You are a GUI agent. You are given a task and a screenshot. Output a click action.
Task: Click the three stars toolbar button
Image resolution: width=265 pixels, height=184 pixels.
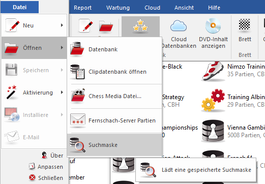140,26
